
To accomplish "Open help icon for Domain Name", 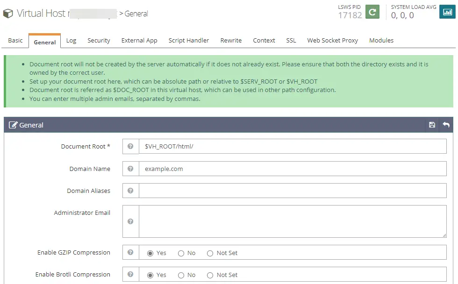I will (x=131, y=169).
